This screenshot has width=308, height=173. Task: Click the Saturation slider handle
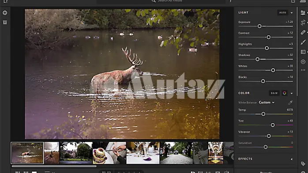click(x=266, y=147)
